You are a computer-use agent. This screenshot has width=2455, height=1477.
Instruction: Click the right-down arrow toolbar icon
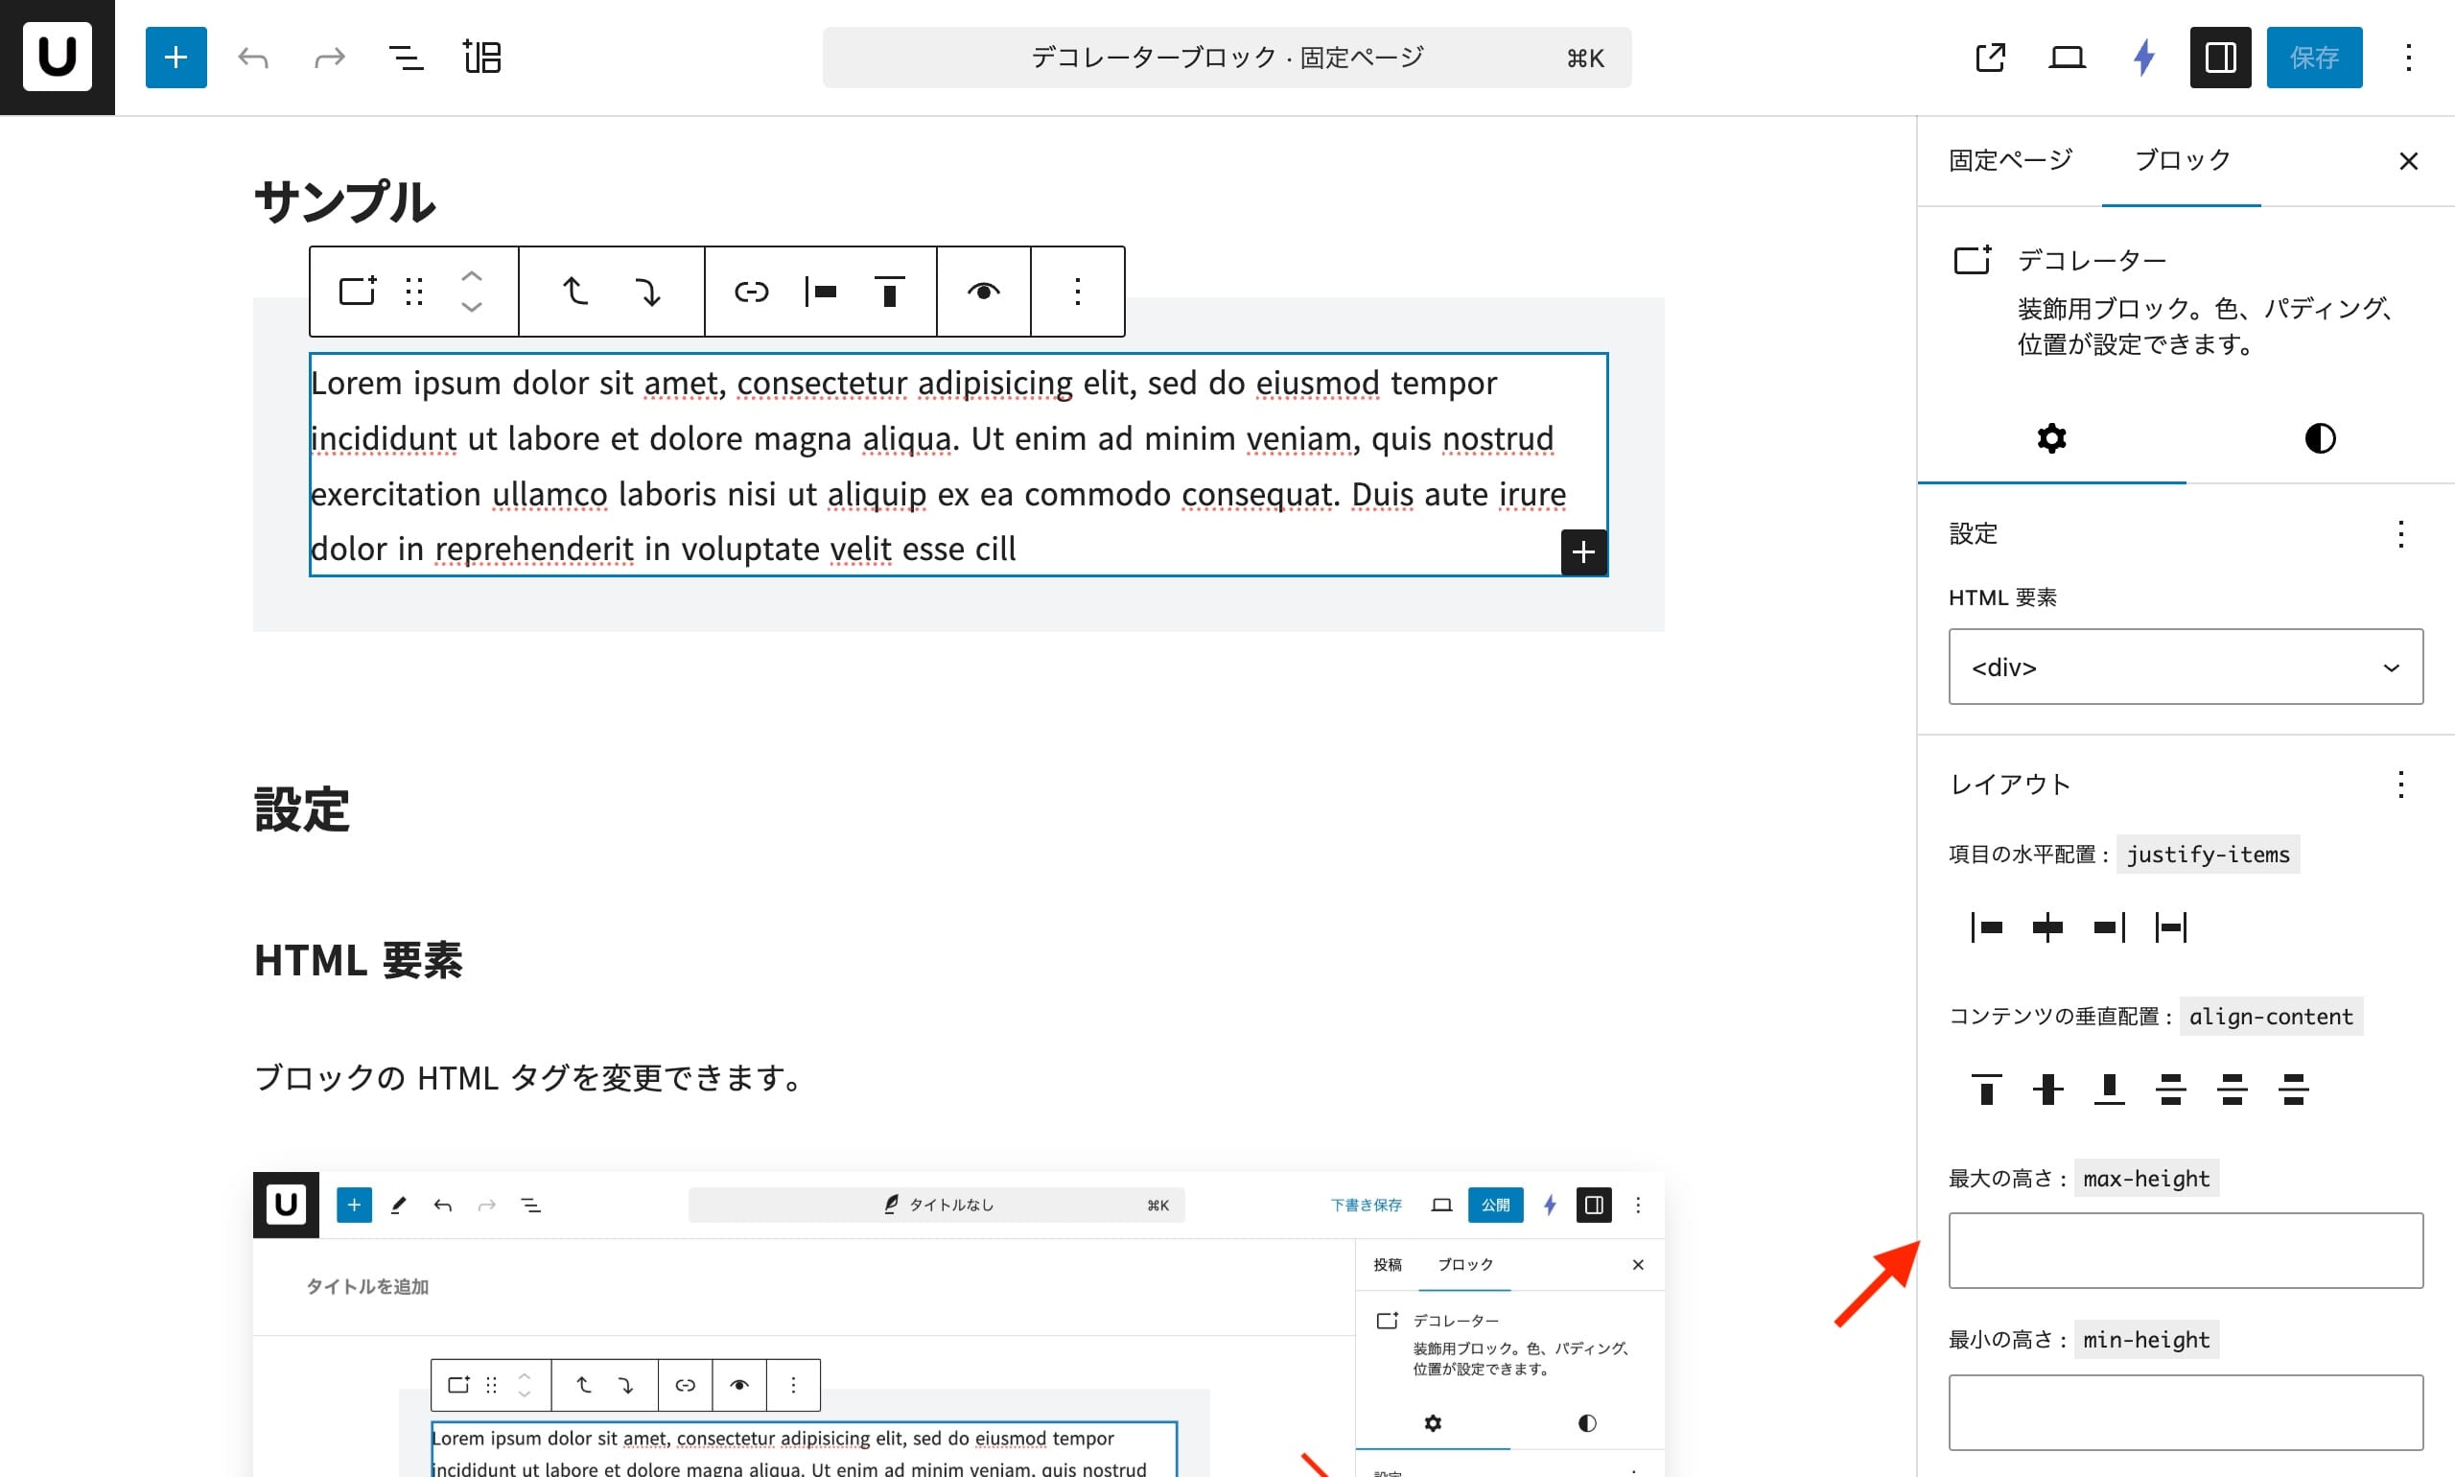click(x=648, y=292)
